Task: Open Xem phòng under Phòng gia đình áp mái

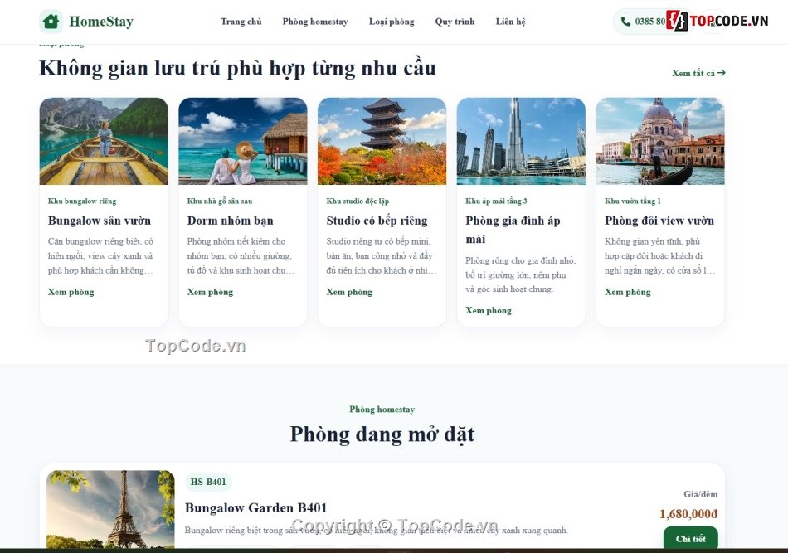Action: tap(489, 310)
